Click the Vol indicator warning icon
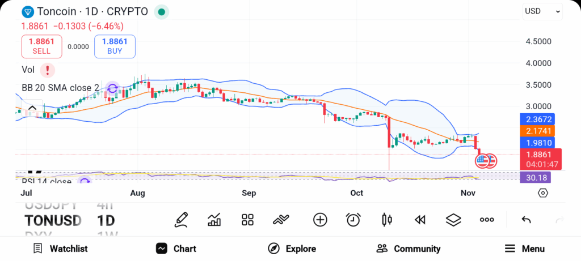The height and width of the screenshot is (261, 581). (x=48, y=70)
